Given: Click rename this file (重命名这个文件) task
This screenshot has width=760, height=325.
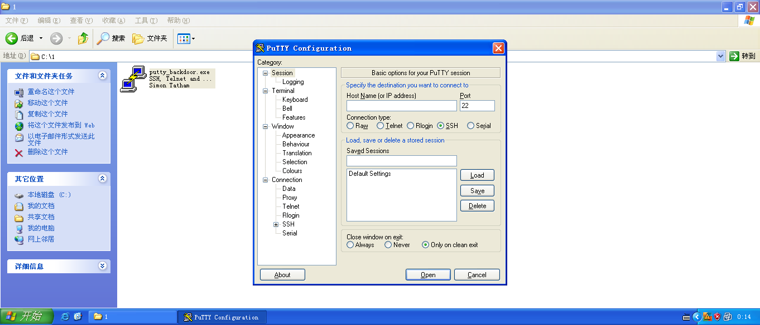Looking at the screenshot, I should click(x=51, y=92).
